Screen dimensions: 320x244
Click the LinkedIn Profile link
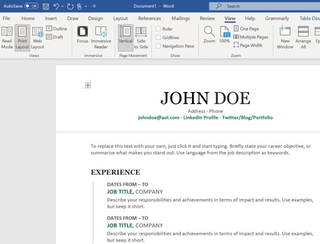pos(201,118)
